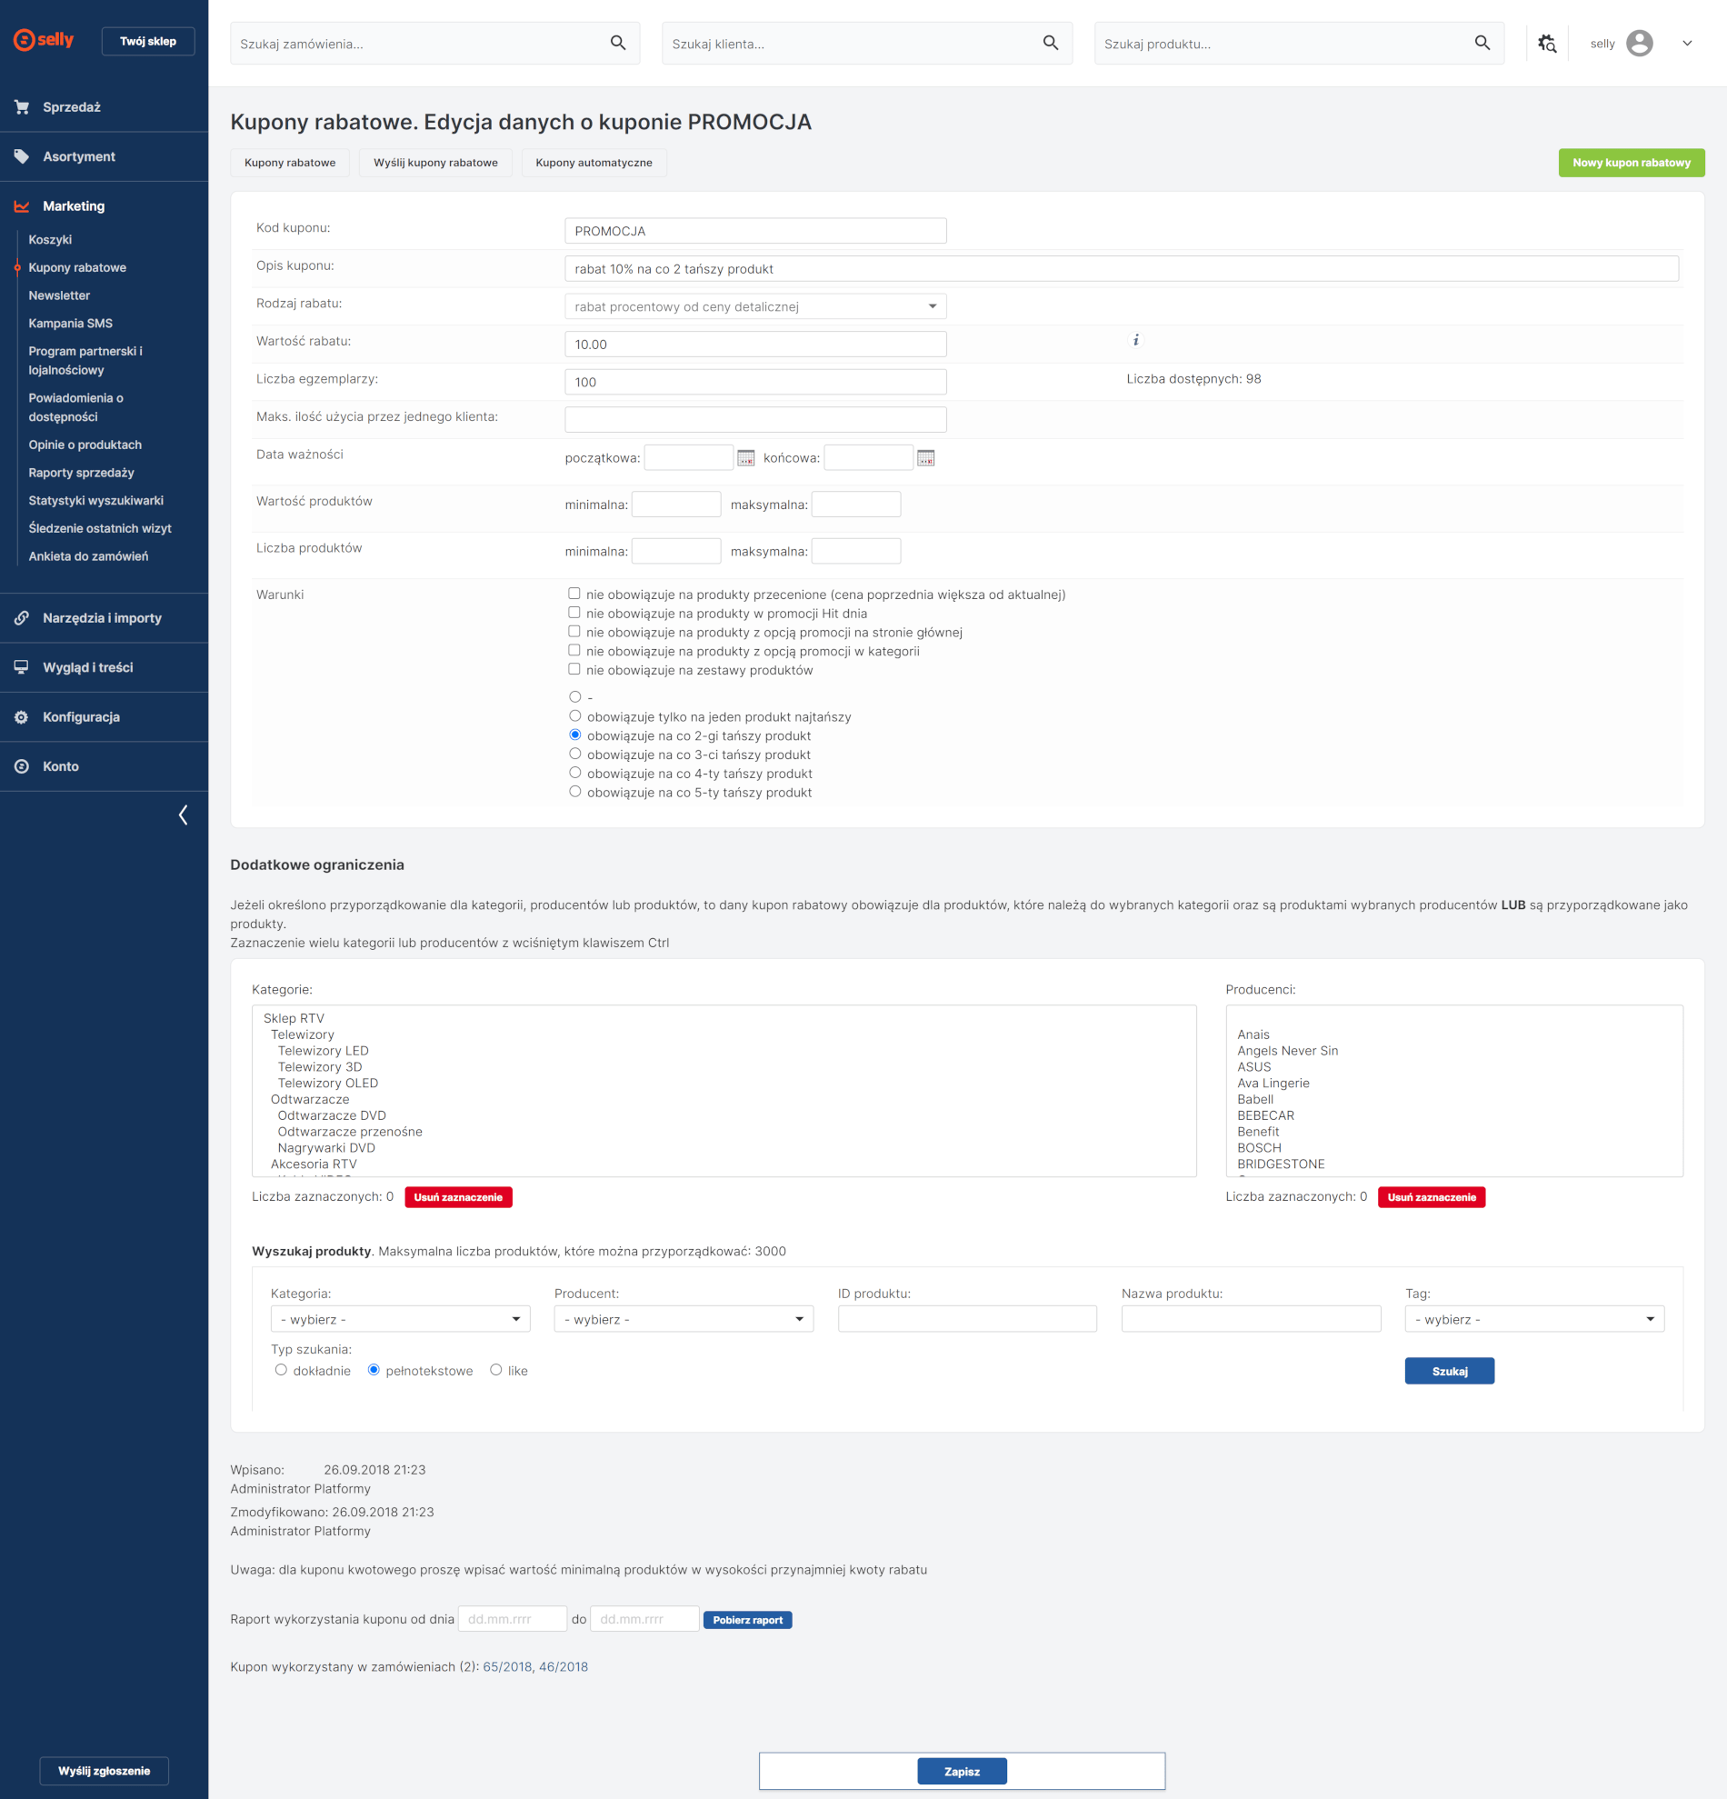Open the Tag dropdown
Image resolution: width=1727 pixels, height=1799 pixels.
pos(1533,1319)
